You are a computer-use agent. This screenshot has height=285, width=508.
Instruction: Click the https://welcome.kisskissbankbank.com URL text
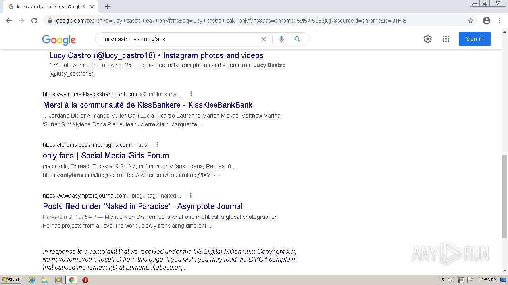(x=90, y=94)
